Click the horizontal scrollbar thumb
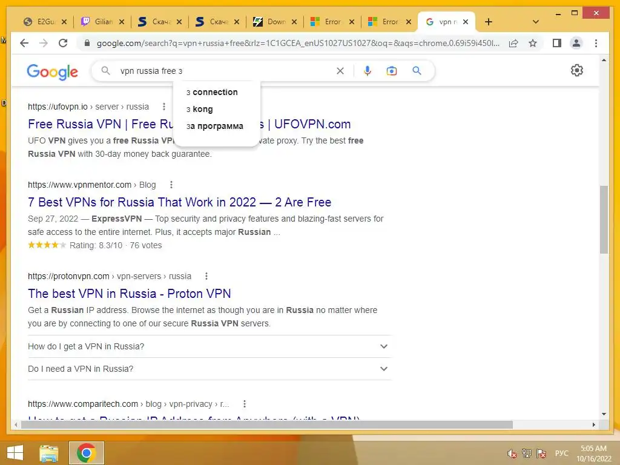Image resolution: width=620 pixels, height=465 pixels. 267,424
